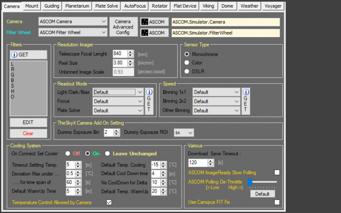Click Camera Advanced Config button
Viewport: 341px width, 213px height.
click(x=123, y=27)
